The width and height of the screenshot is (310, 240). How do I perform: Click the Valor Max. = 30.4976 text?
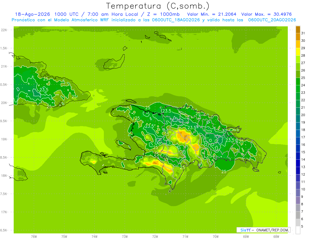point(267,14)
